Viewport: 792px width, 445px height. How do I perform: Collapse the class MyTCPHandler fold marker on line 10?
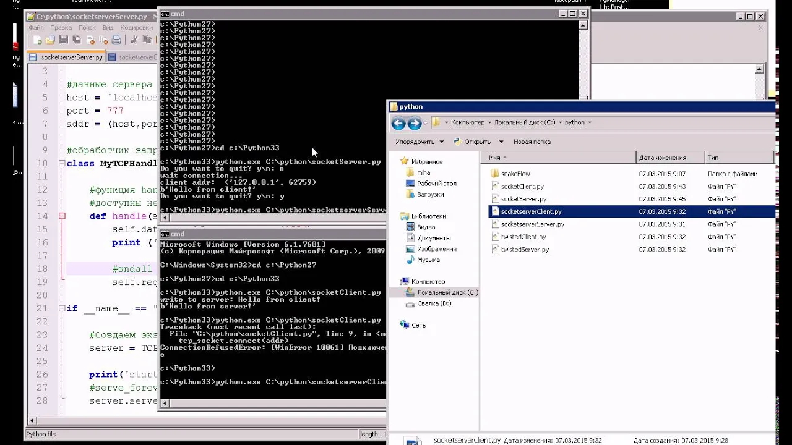tap(62, 164)
